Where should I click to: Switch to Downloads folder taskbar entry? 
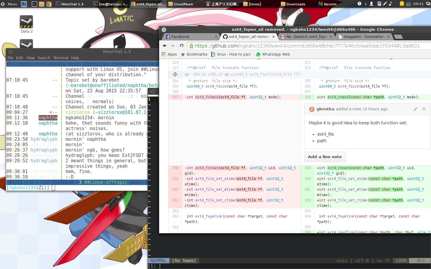click(293, 4)
